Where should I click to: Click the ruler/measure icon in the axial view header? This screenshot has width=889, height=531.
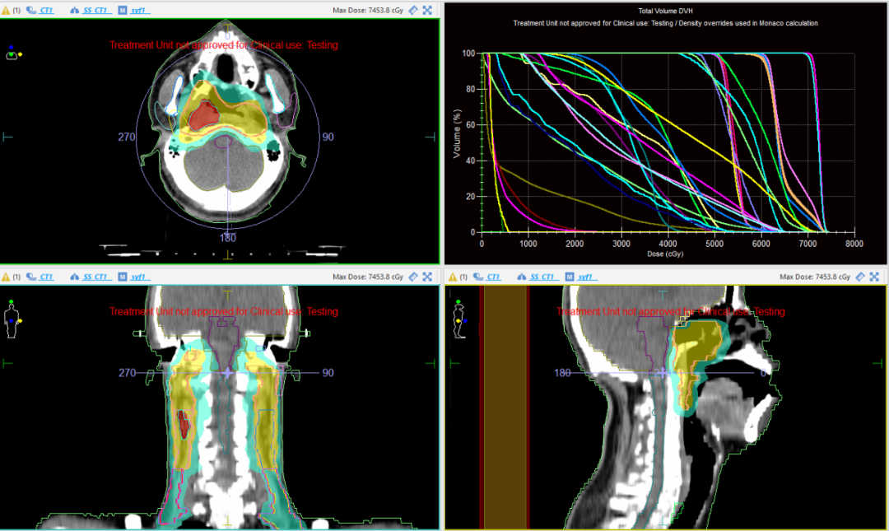click(413, 11)
